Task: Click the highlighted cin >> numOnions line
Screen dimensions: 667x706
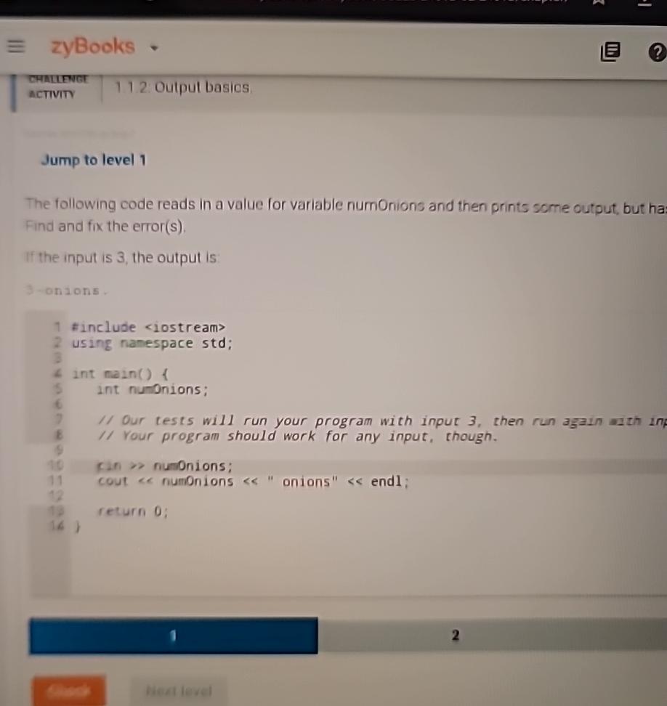Action: 163,466
